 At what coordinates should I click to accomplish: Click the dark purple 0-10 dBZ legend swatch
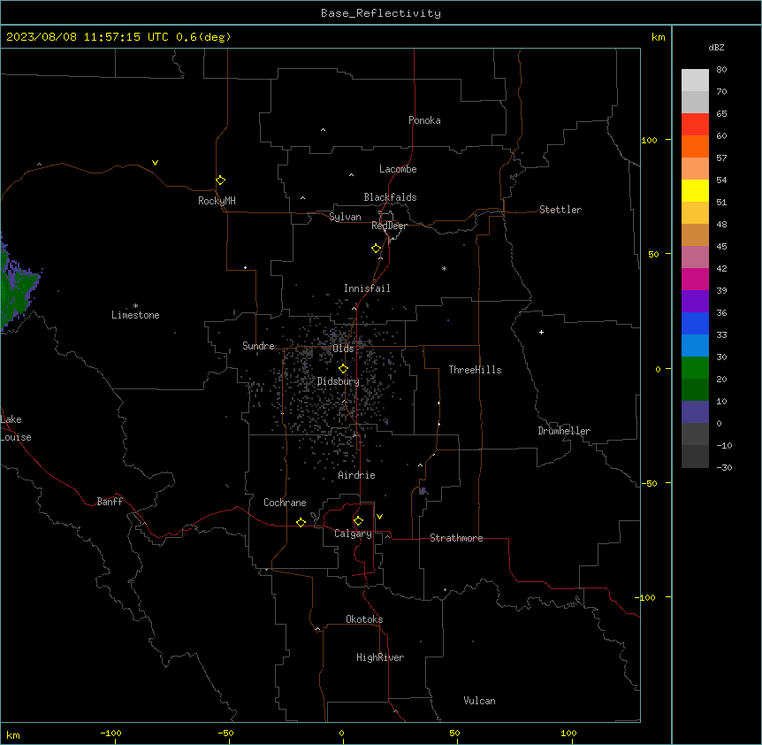(695, 412)
